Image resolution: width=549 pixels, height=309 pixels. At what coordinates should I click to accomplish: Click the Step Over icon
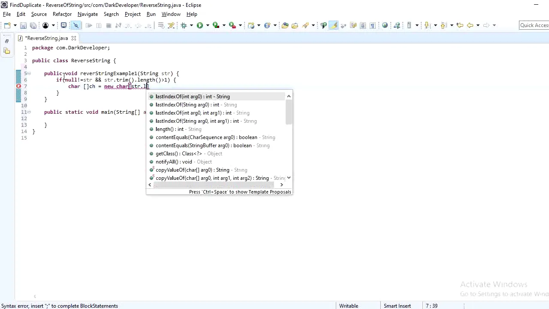[138, 25]
